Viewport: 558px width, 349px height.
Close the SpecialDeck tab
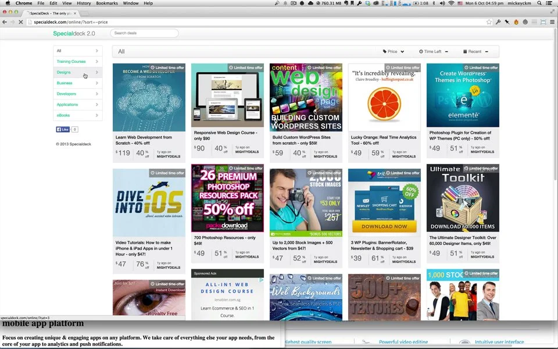[x=75, y=13]
